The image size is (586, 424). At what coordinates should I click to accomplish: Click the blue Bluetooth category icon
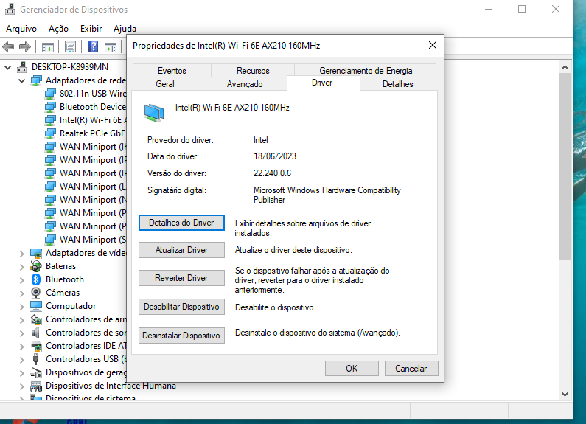[36, 279]
